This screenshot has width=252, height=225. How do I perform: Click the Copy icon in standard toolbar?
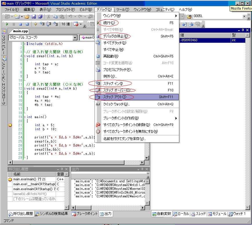[x=55, y=17]
